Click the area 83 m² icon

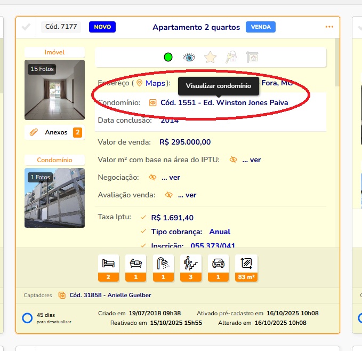246,263
